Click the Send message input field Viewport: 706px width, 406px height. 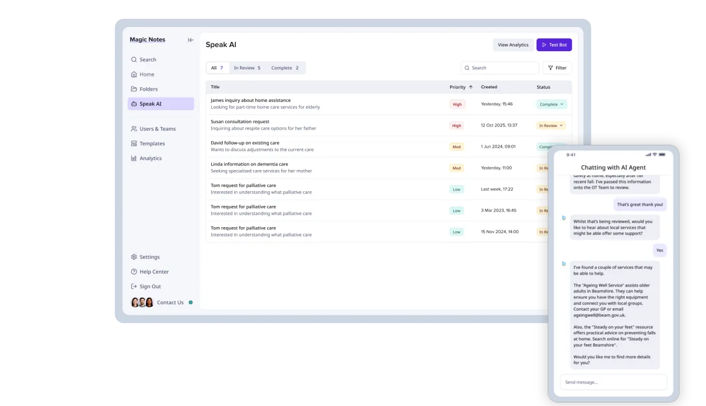[613, 382]
